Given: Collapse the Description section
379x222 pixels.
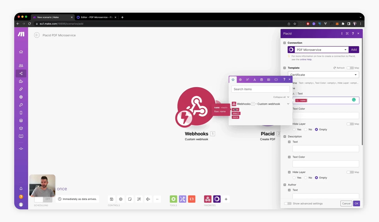Looking at the screenshot, I should (285, 136).
